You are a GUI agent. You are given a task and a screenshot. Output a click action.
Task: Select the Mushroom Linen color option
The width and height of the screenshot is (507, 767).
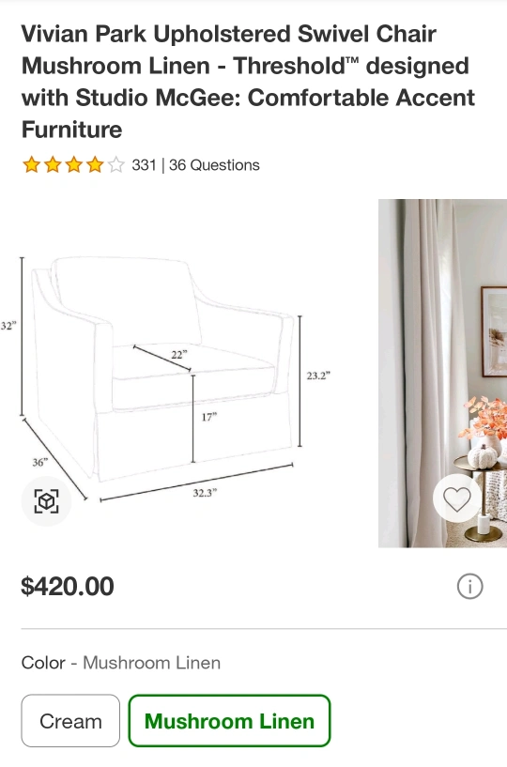tap(229, 721)
